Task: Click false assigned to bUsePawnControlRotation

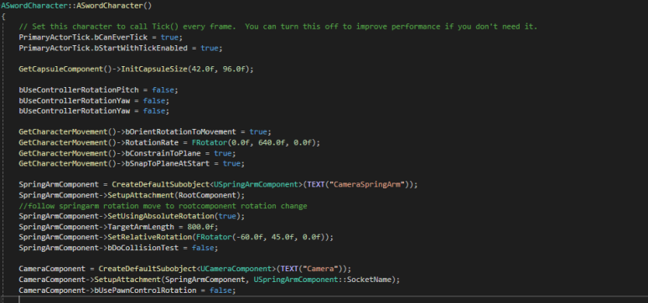Action: [221, 290]
